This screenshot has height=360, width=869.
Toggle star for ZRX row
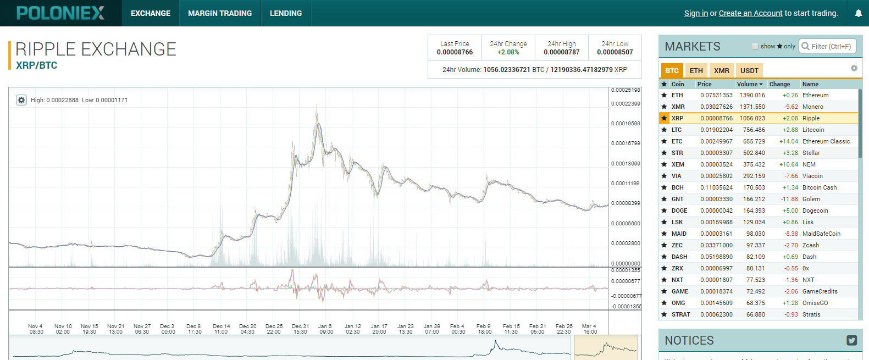click(x=664, y=268)
